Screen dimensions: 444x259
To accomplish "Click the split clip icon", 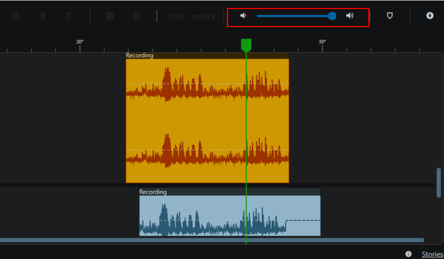I will pos(43,16).
